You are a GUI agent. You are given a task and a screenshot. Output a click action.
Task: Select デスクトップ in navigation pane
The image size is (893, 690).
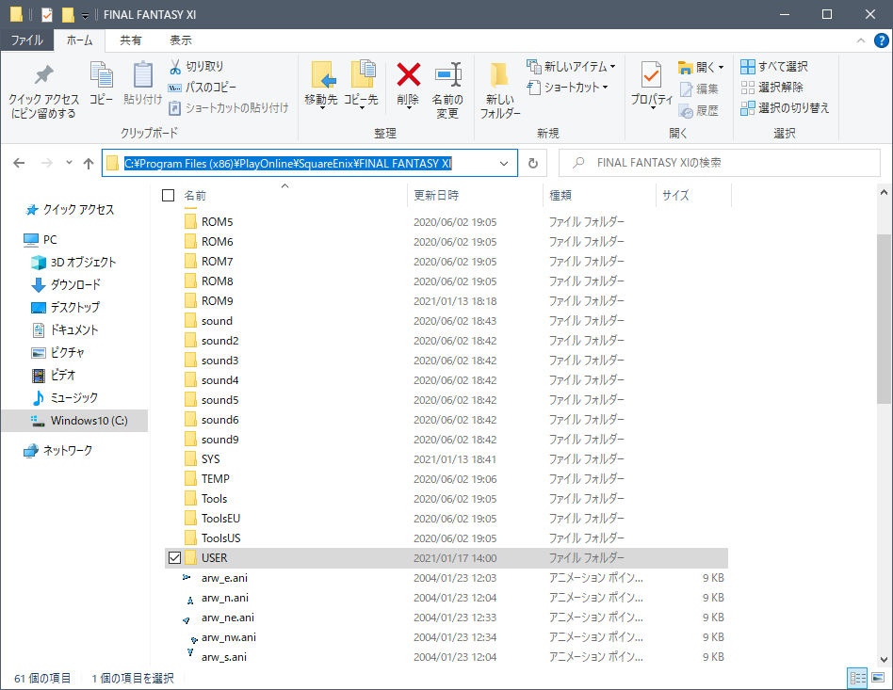[65, 308]
